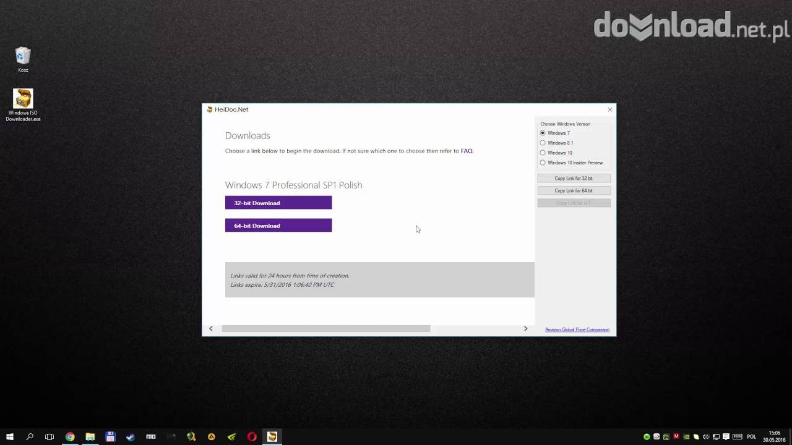Open the volume speaker tray icon
Viewport: 792px width, 445px height.
706,437
